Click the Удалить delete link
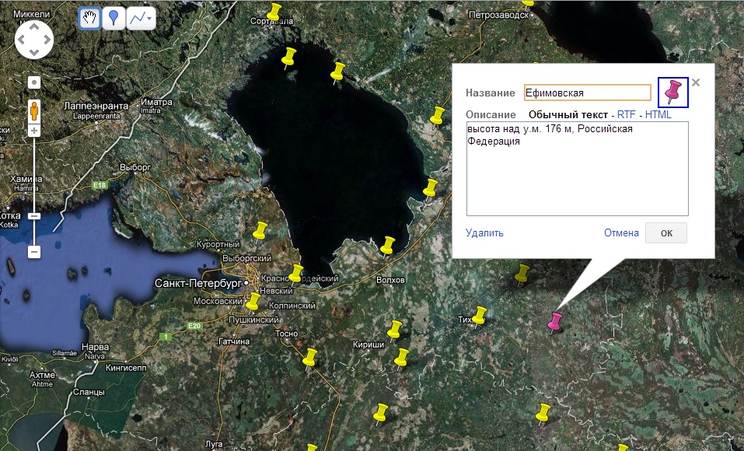 (484, 233)
